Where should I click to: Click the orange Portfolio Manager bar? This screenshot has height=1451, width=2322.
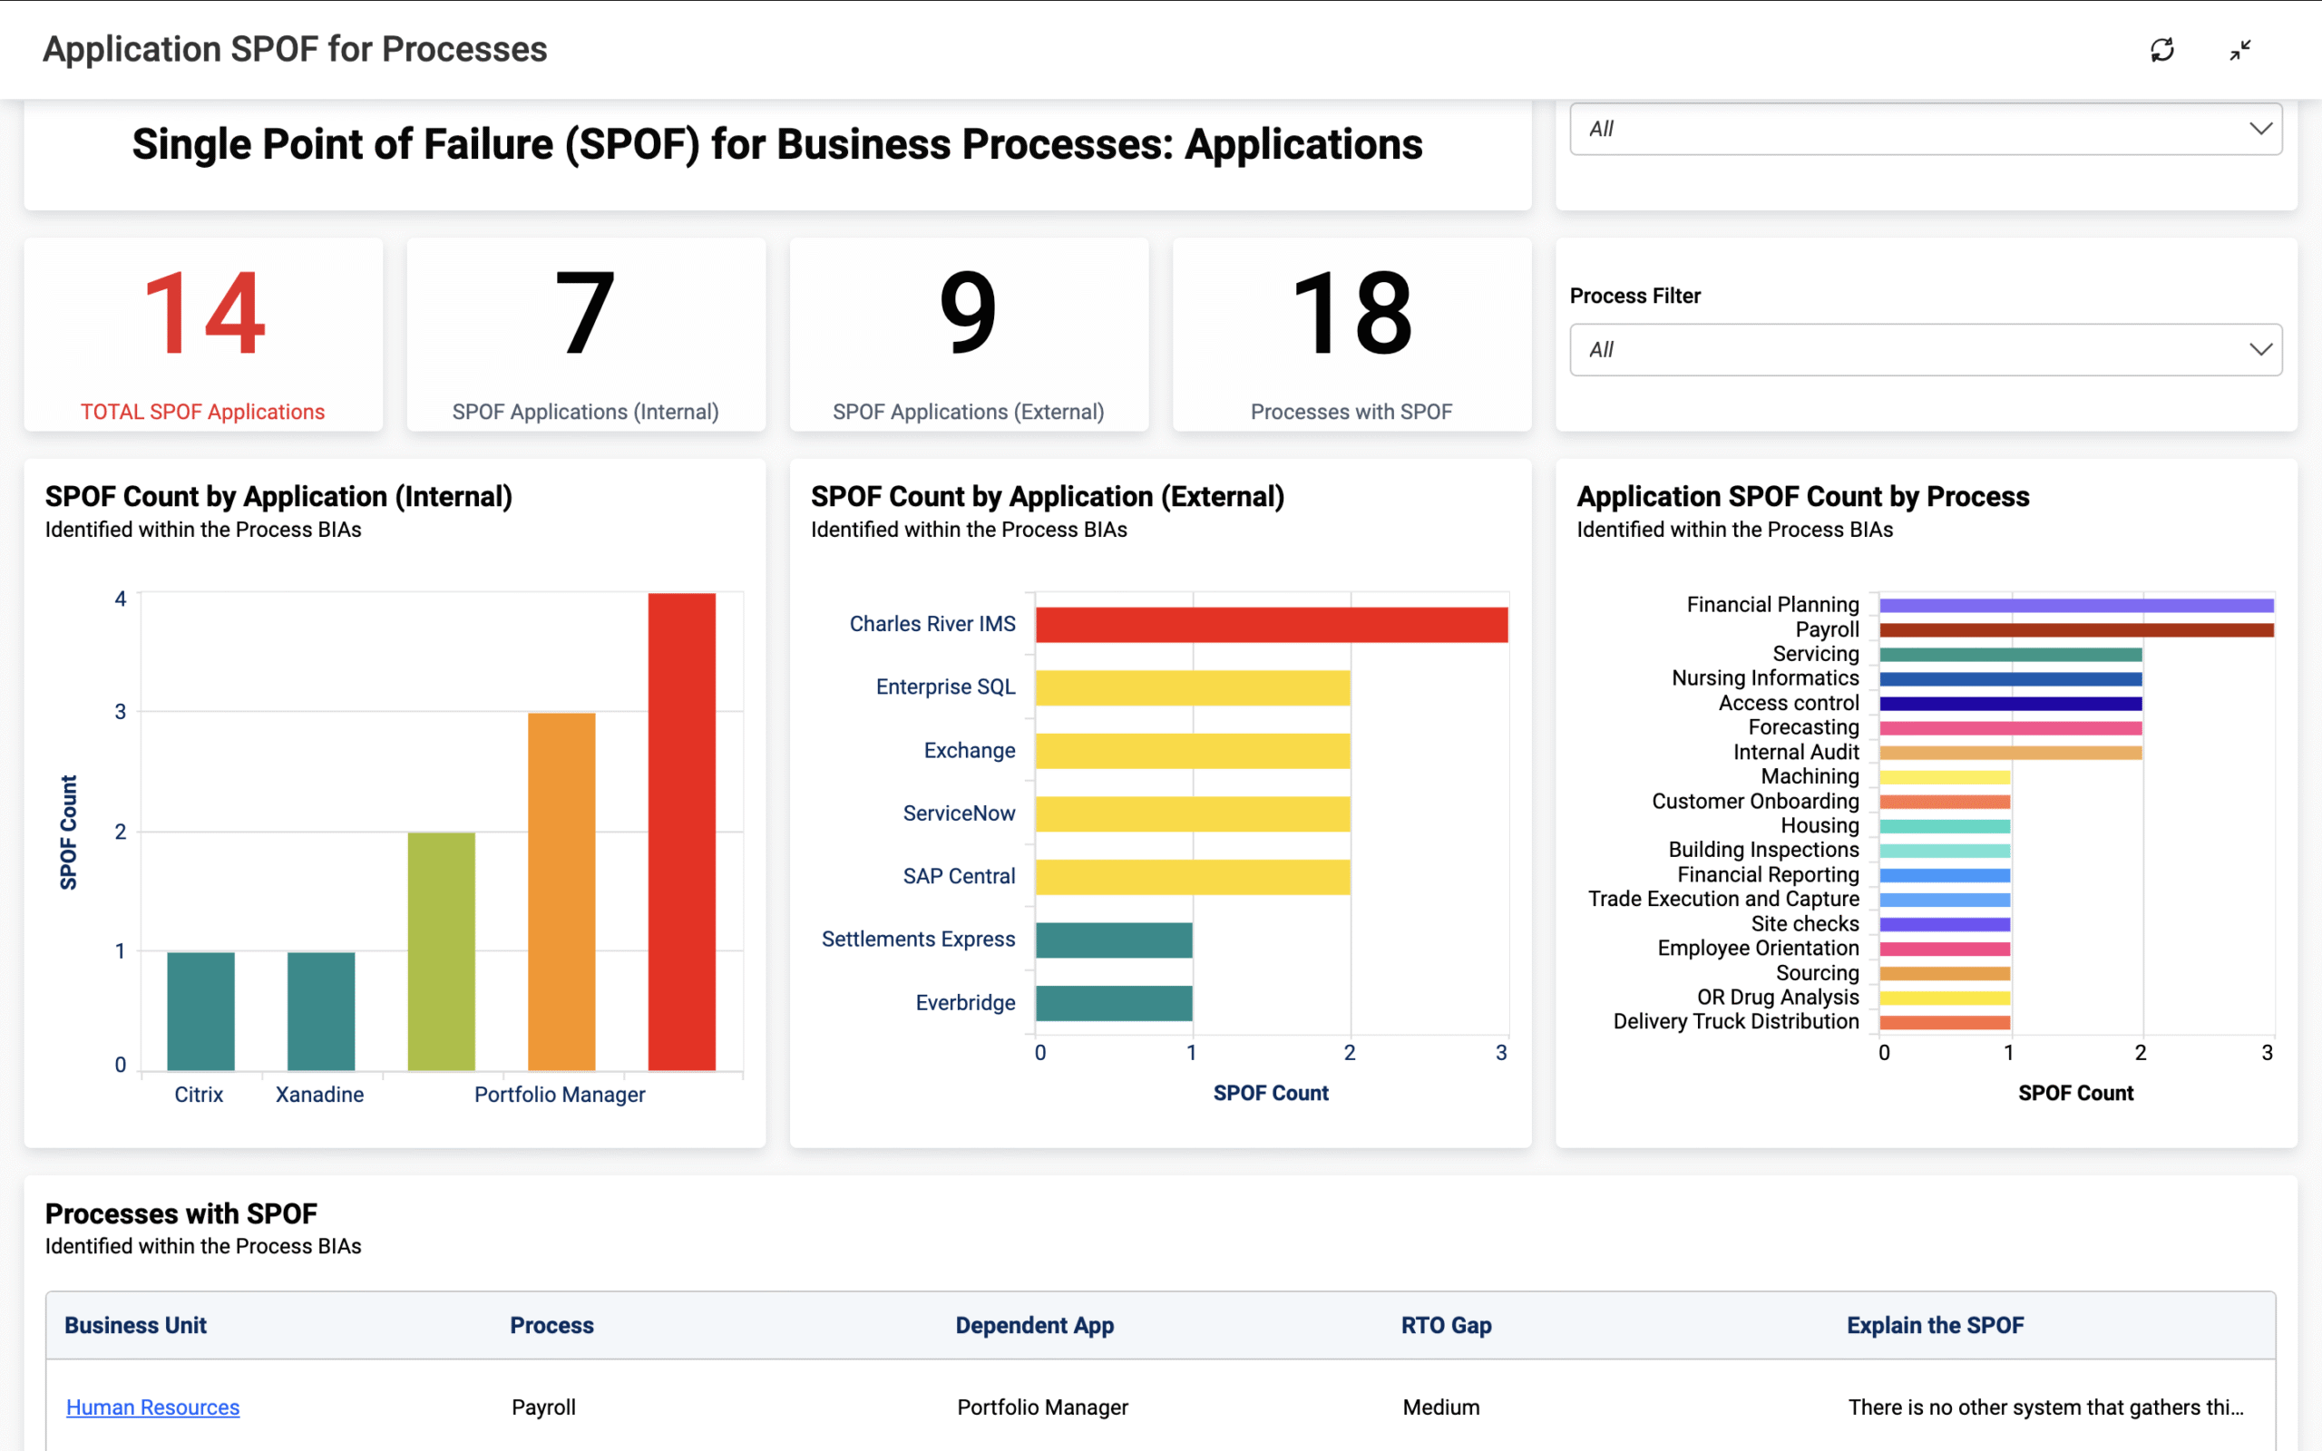561,891
